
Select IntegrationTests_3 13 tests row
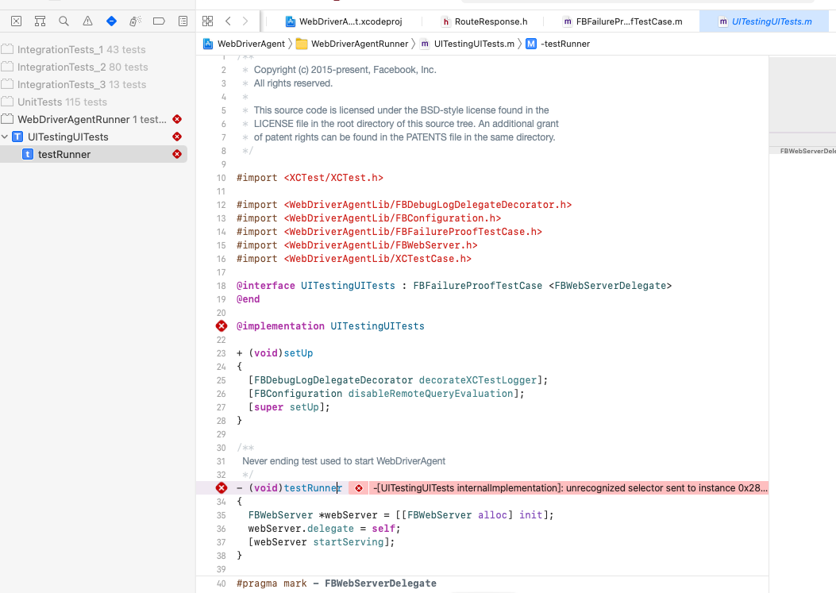94,84
